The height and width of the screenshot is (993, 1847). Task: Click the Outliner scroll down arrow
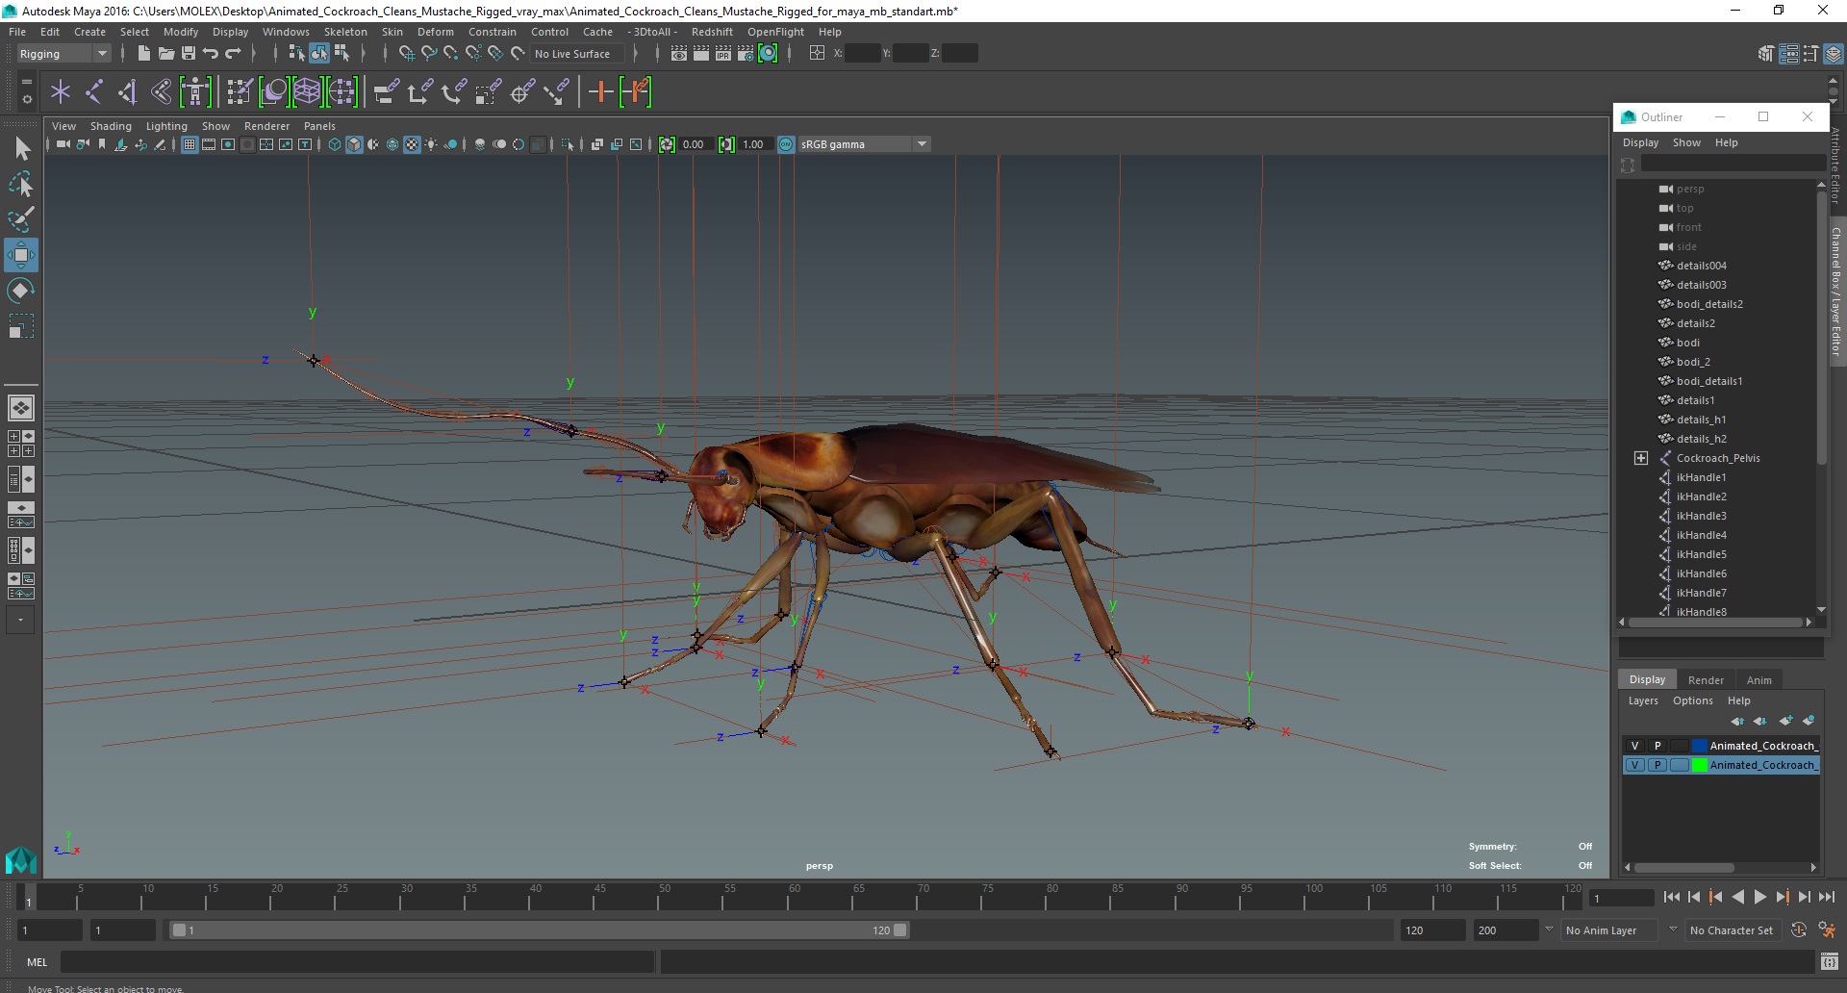tap(1821, 609)
